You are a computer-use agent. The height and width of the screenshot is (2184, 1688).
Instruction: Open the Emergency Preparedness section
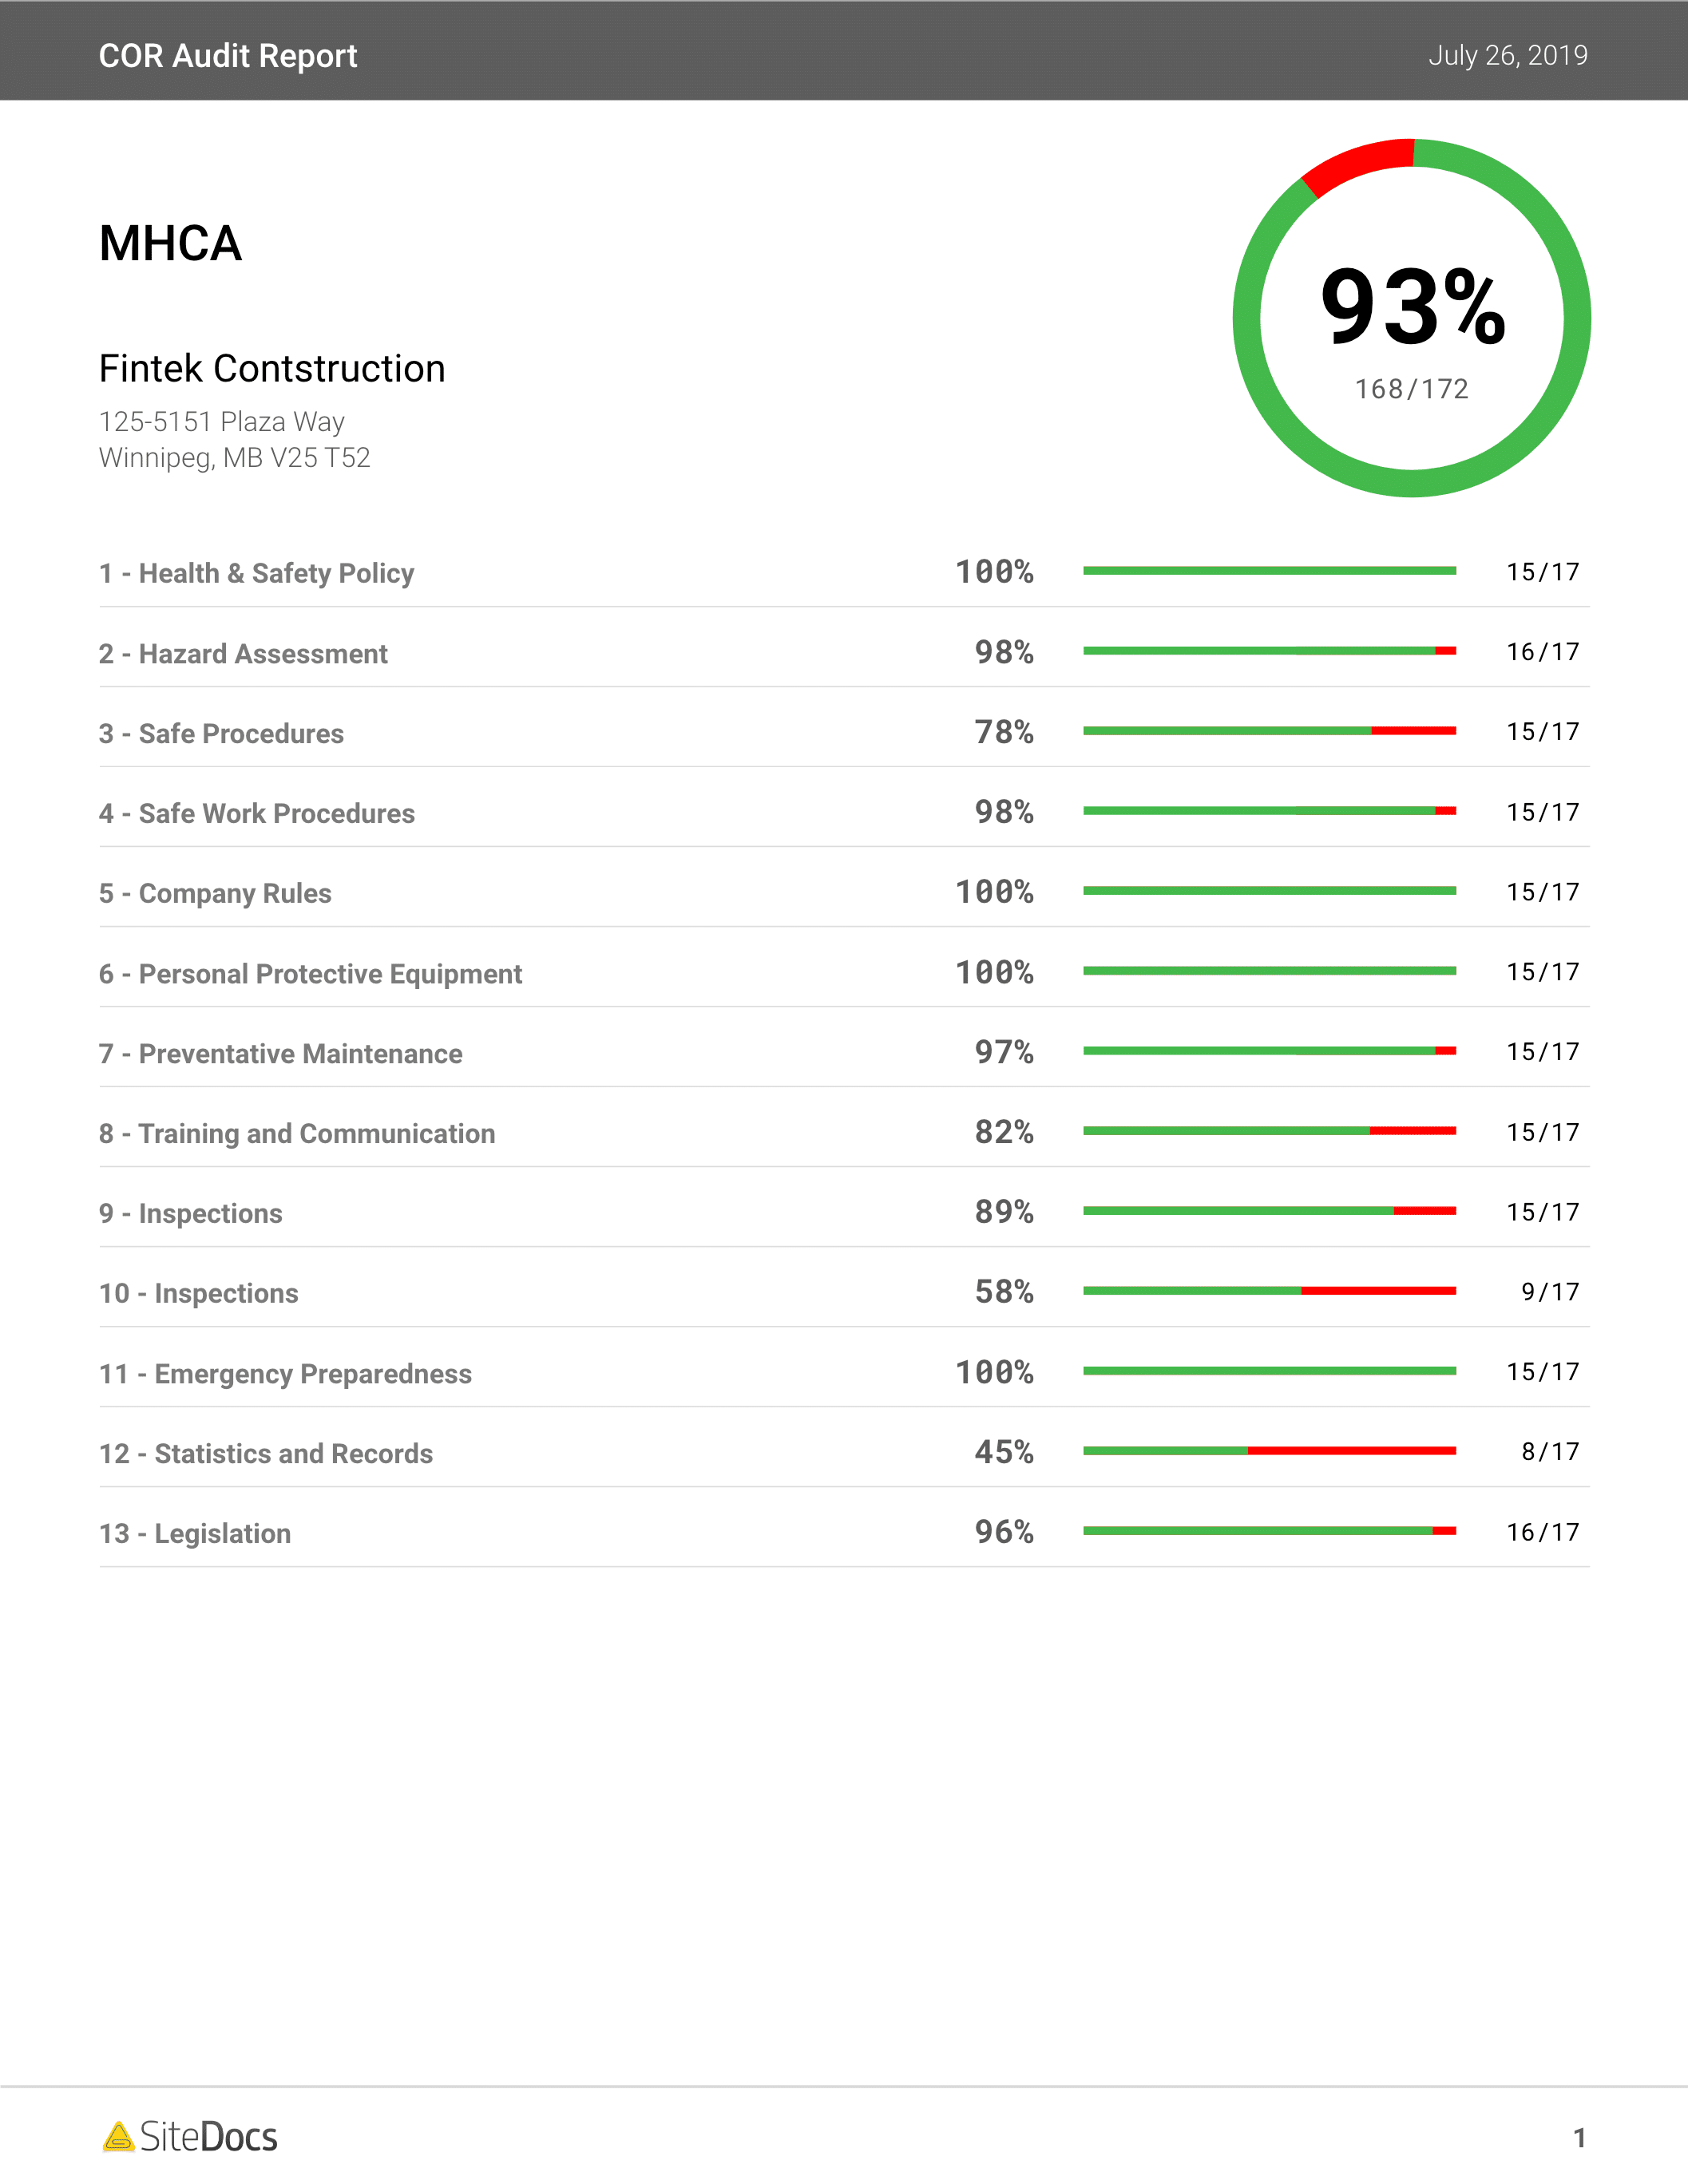pyautogui.click(x=285, y=1374)
